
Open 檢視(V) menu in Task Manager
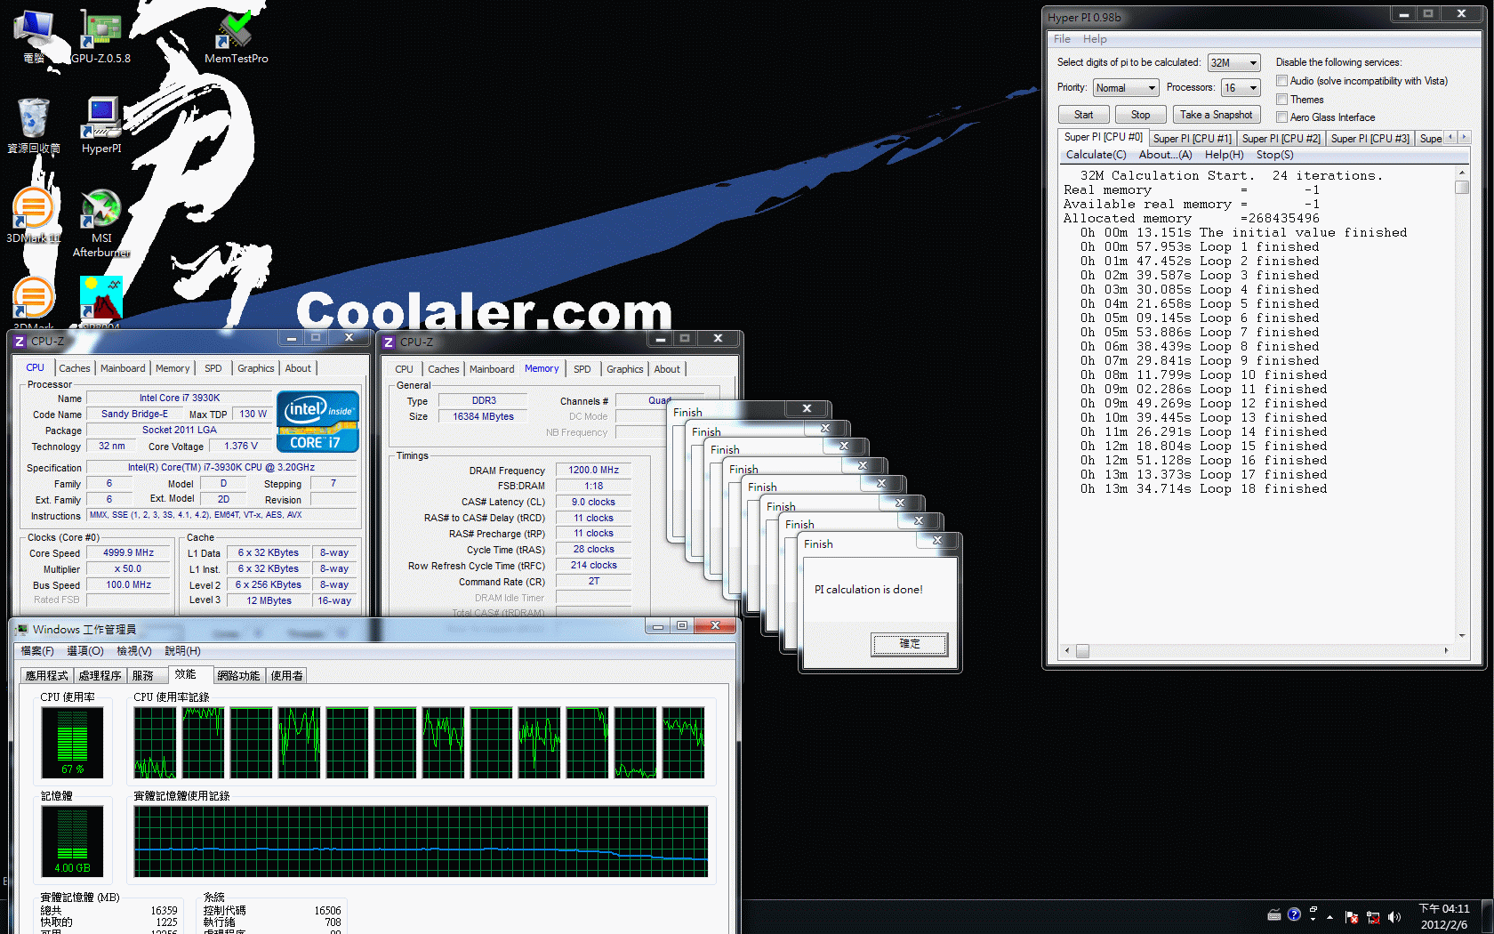coord(134,651)
